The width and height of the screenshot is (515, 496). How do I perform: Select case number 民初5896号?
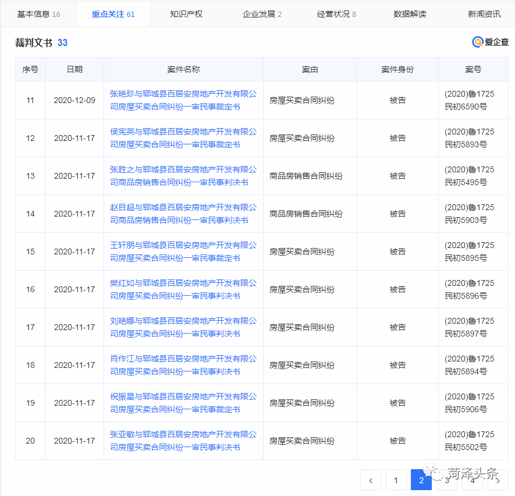click(x=466, y=296)
